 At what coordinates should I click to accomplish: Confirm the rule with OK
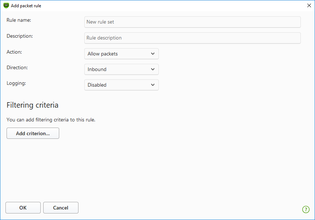pyautogui.click(x=23, y=208)
